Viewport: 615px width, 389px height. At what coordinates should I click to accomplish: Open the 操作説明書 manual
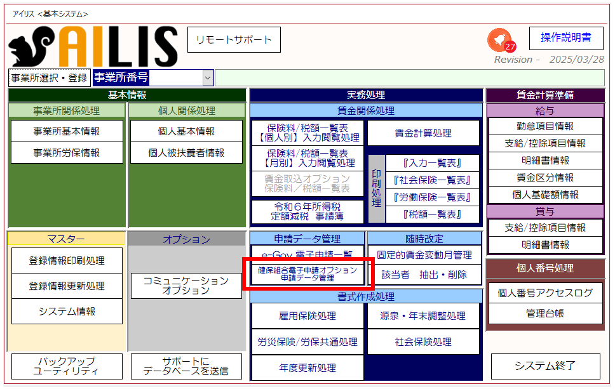pos(565,38)
